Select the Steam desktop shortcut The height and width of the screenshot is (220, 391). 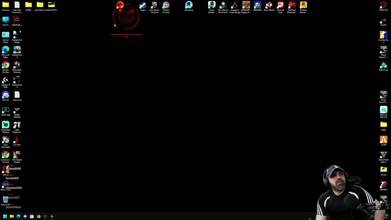pos(143,6)
